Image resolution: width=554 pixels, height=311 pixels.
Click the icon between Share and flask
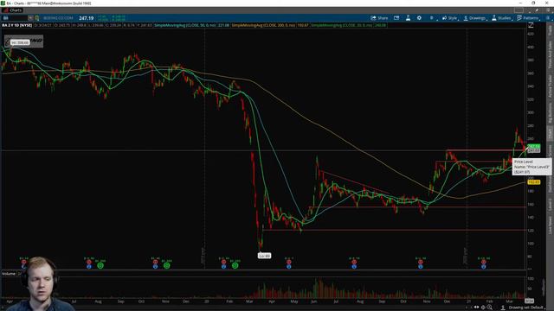coord(396,18)
